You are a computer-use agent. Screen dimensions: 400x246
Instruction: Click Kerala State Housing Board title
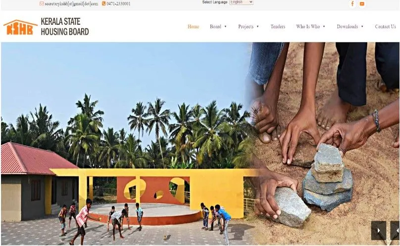click(x=65, y=27)
